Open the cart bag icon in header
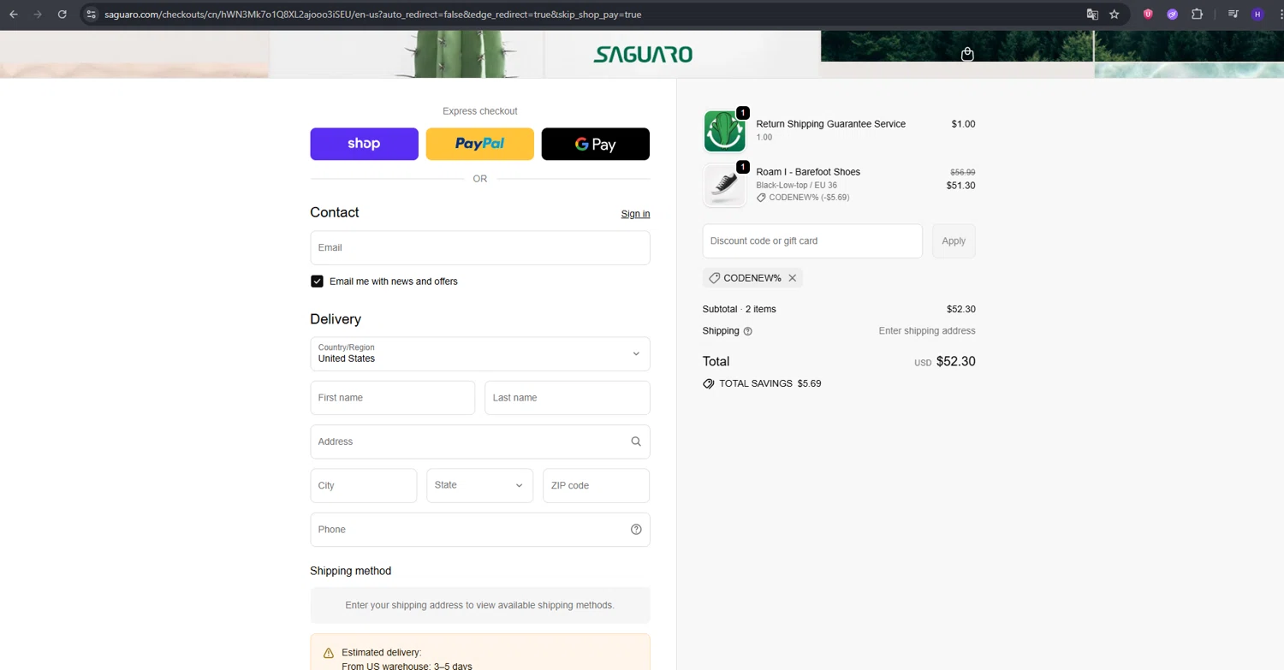Image resolution: width=1284 pixels, height=670 pixels. click(967, 54)
